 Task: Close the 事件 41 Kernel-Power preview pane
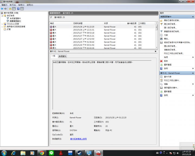point(155,51)
